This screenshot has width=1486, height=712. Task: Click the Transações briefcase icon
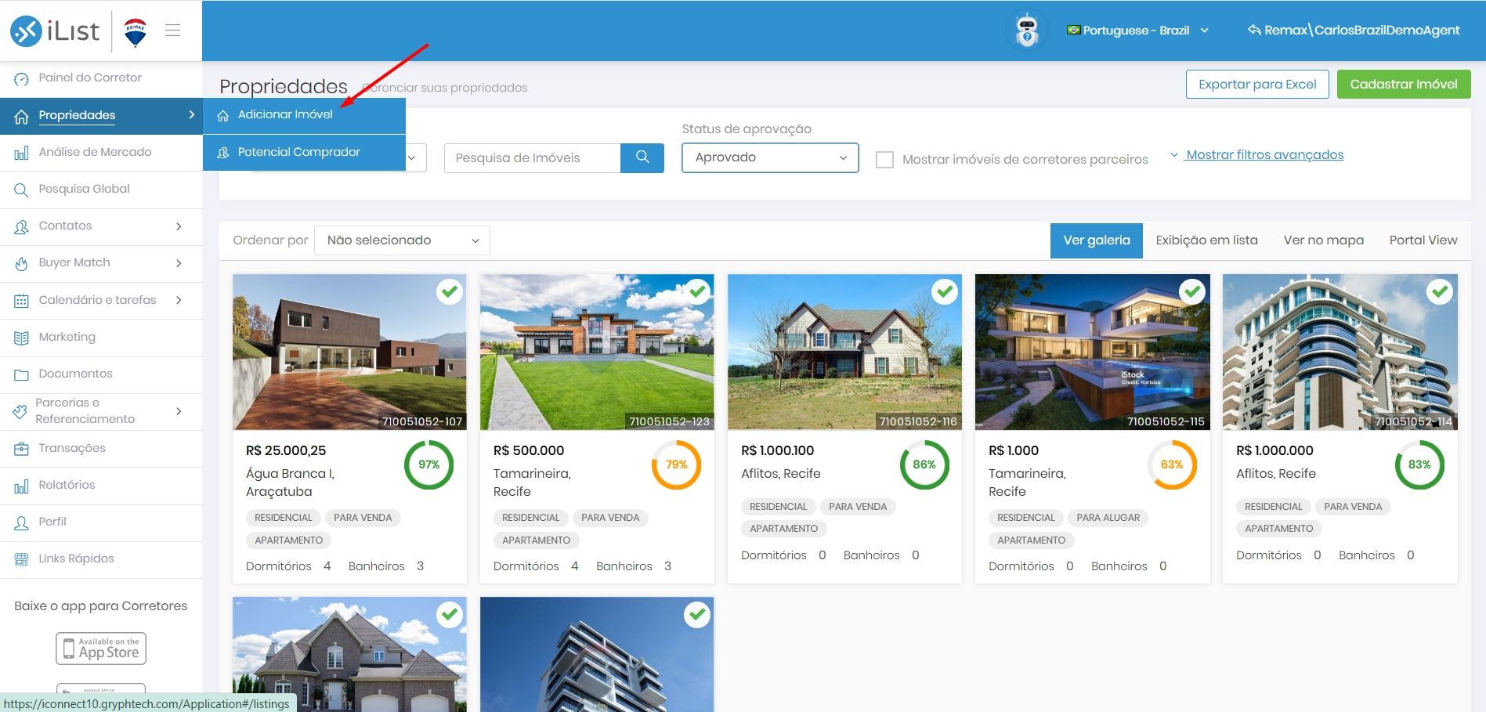(x=21, y=449)
